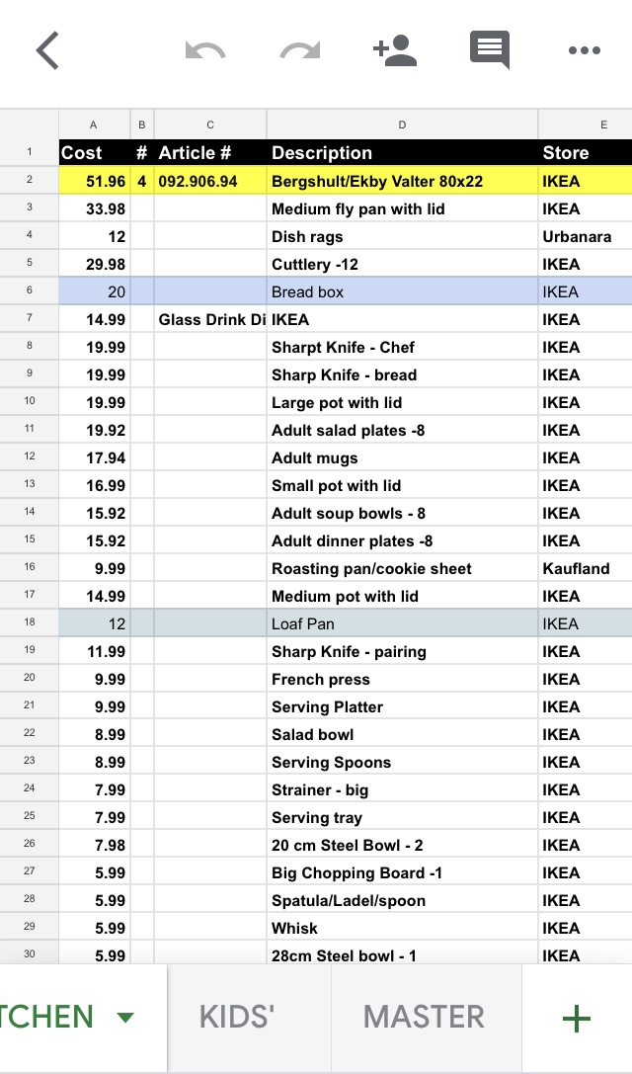Image resolution: width=632 pixels, height=1074 pixels.
Task: Switch to the MASTER sheet tab
Action: click(x=424, y=1018)
